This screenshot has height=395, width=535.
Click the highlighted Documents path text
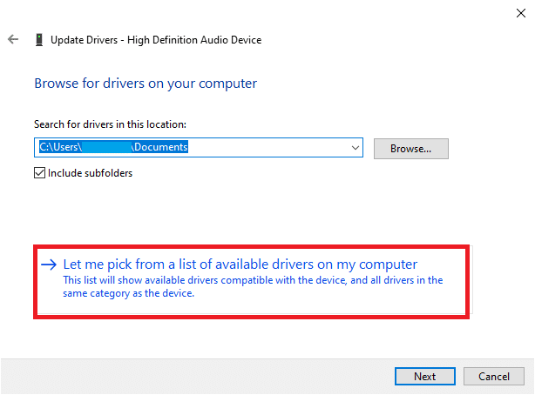(x=161, y=148)
